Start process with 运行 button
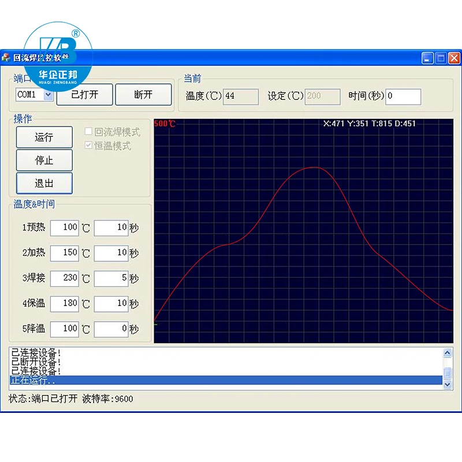462x462 pixels. click(44, 137)
